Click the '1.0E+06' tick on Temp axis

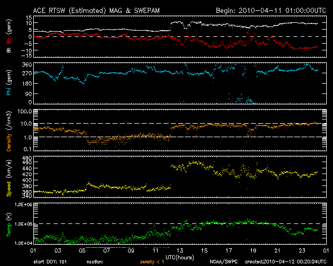tap(23, 205)
